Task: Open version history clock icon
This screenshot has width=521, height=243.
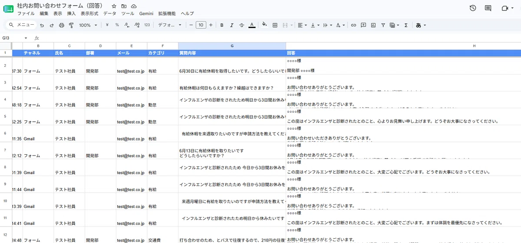Action: [473, 8]
